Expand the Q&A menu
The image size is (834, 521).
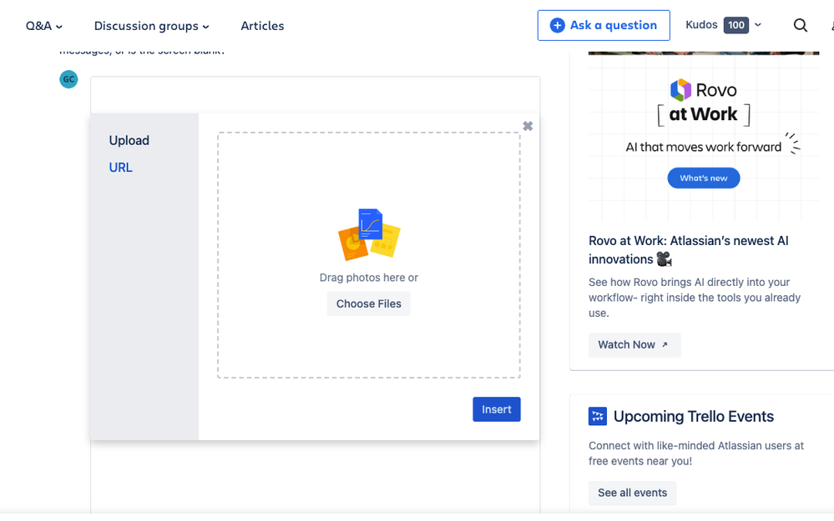click(44, 26)
